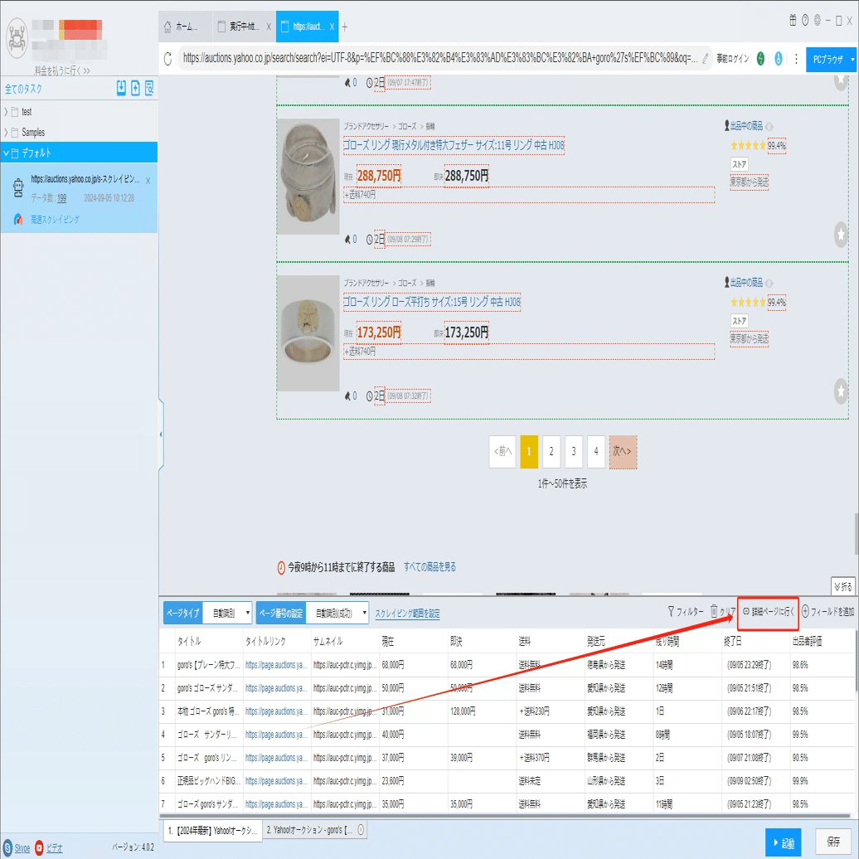Viewport: 859px width, 859px height.
Task: Click thumbnail of ring priced 173,250円
Action: (x=308, y=333)
